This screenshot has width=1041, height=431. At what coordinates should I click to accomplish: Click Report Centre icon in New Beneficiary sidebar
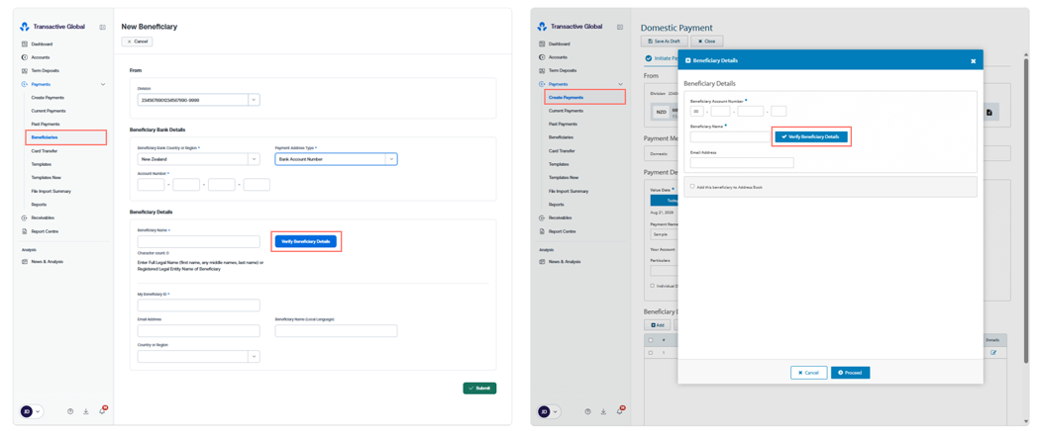coord(24,231)
